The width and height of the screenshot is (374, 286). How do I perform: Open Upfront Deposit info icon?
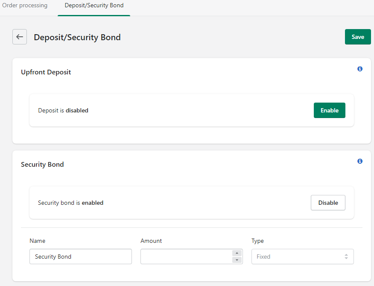click(360, 69)
